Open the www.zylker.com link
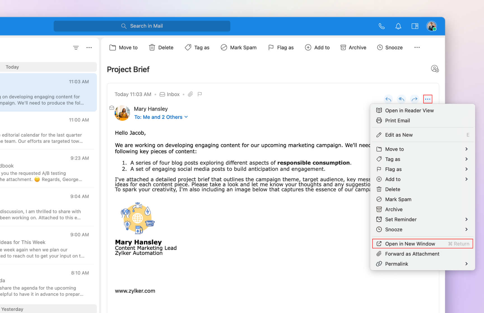 [135, 291]
